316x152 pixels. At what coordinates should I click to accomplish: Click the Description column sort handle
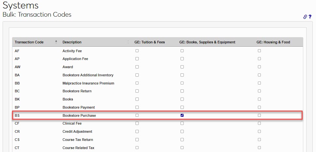pos(128,42)
